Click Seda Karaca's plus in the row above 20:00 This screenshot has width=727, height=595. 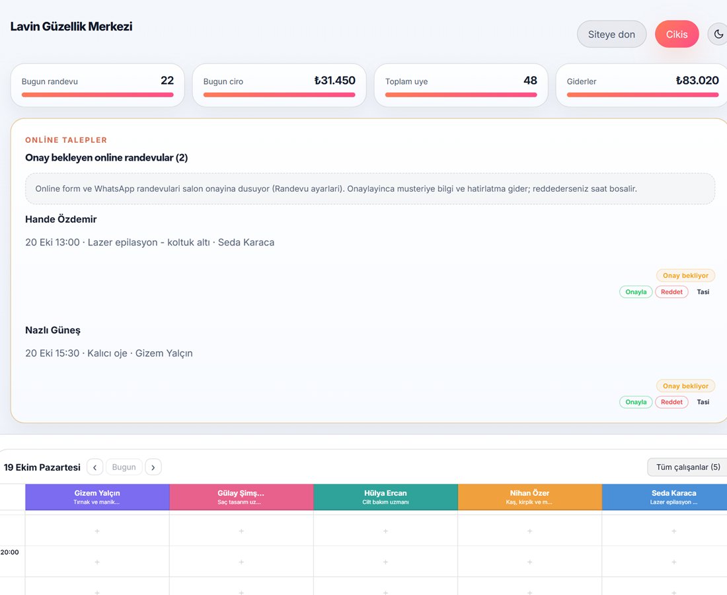click(x=673, y=531)
